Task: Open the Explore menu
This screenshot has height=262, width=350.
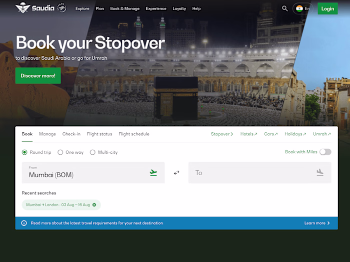Action: [82, 8]
